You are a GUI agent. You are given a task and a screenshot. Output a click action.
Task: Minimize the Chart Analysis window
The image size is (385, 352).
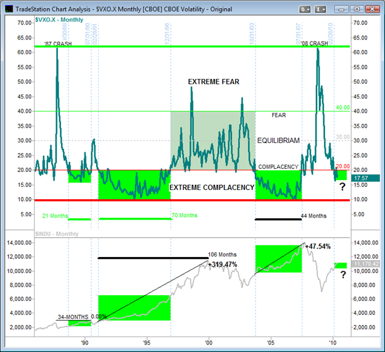(x=341, y=9)
